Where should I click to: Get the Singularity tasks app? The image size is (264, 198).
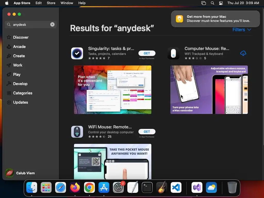click(x=147, y=53)
